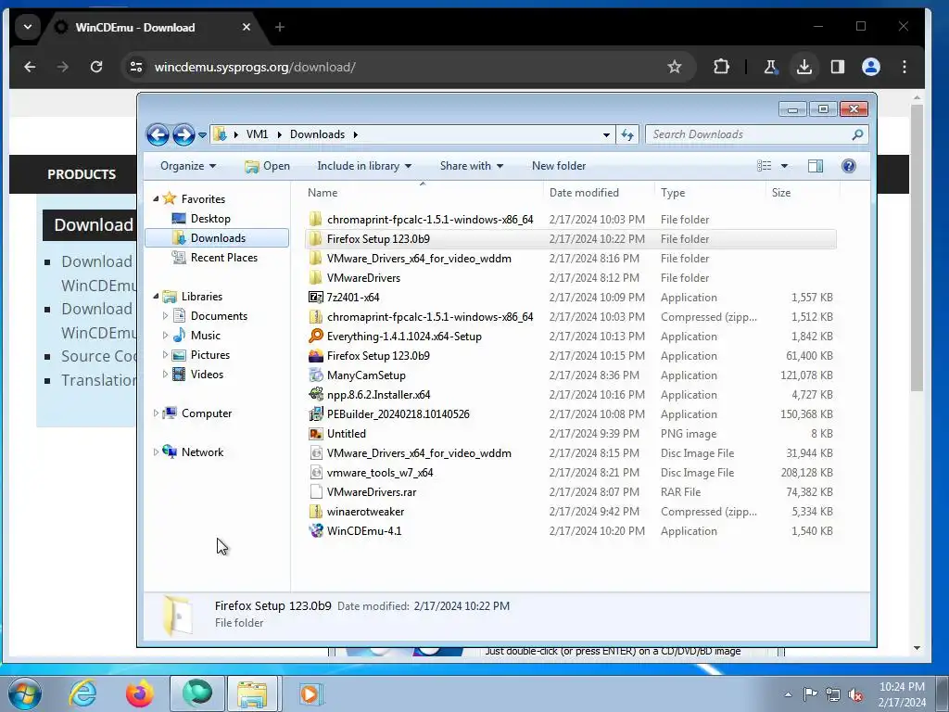Expand the Computer tree node
Image resolution: width=949 pixels, height=712 pixels.
tap(156, 413)
